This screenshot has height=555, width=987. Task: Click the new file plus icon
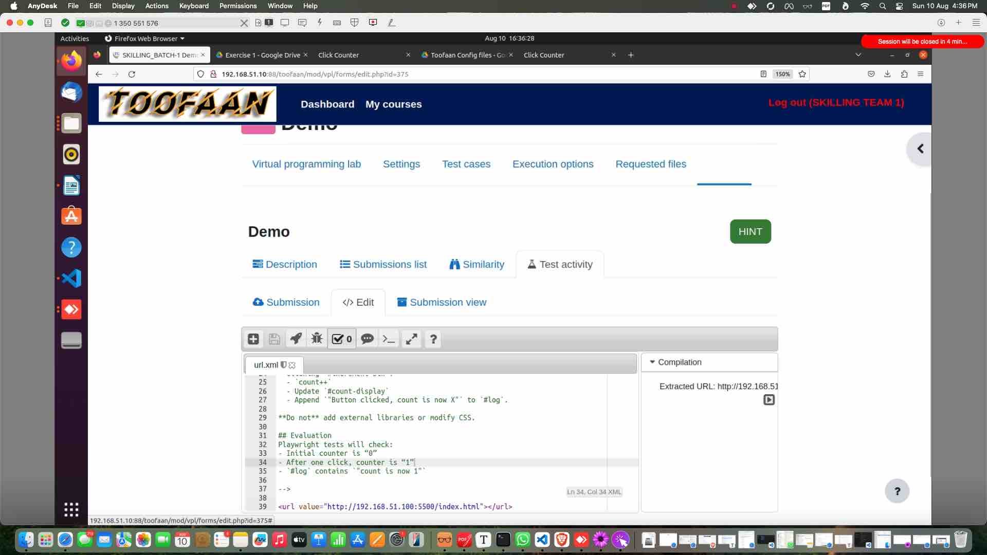click(x=253, y=339)
